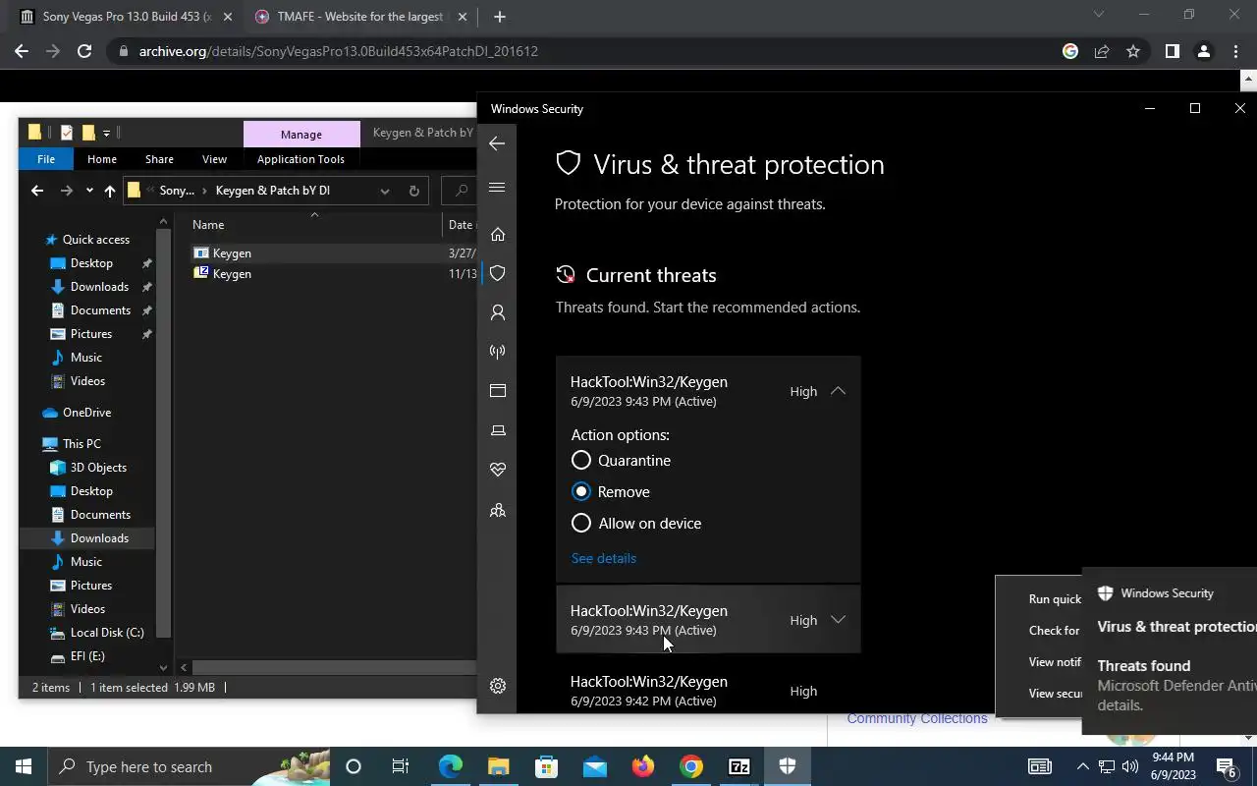Click the taskbar search box
Image resolution: width=1257 pixels, height=786 pixels.
189,766
